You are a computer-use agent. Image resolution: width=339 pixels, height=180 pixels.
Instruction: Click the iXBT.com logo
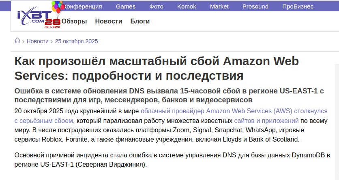pyautogui.click(x=34, y=15)
